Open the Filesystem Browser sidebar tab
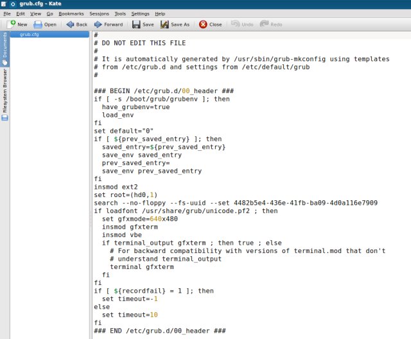The width and height of the screenshot is (411, 339). click(4, 94)
